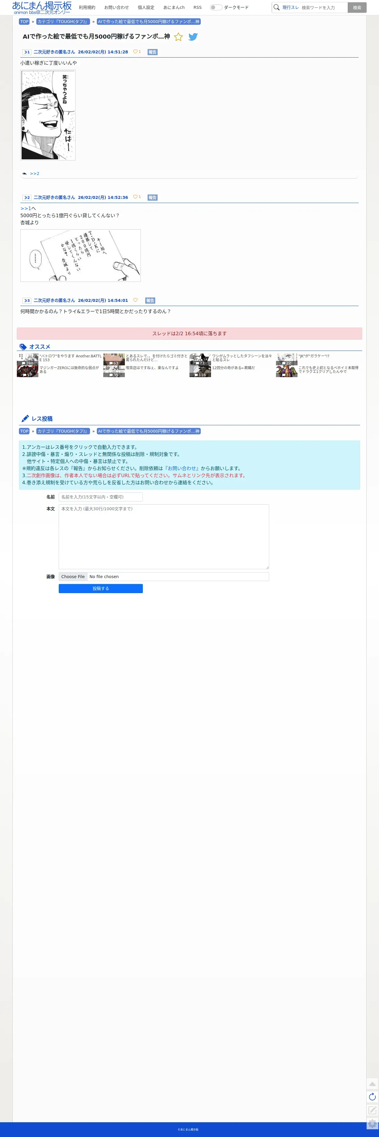
Task: Click the ©あにまん掲示板 footer text
Action: coord(188,1130)
